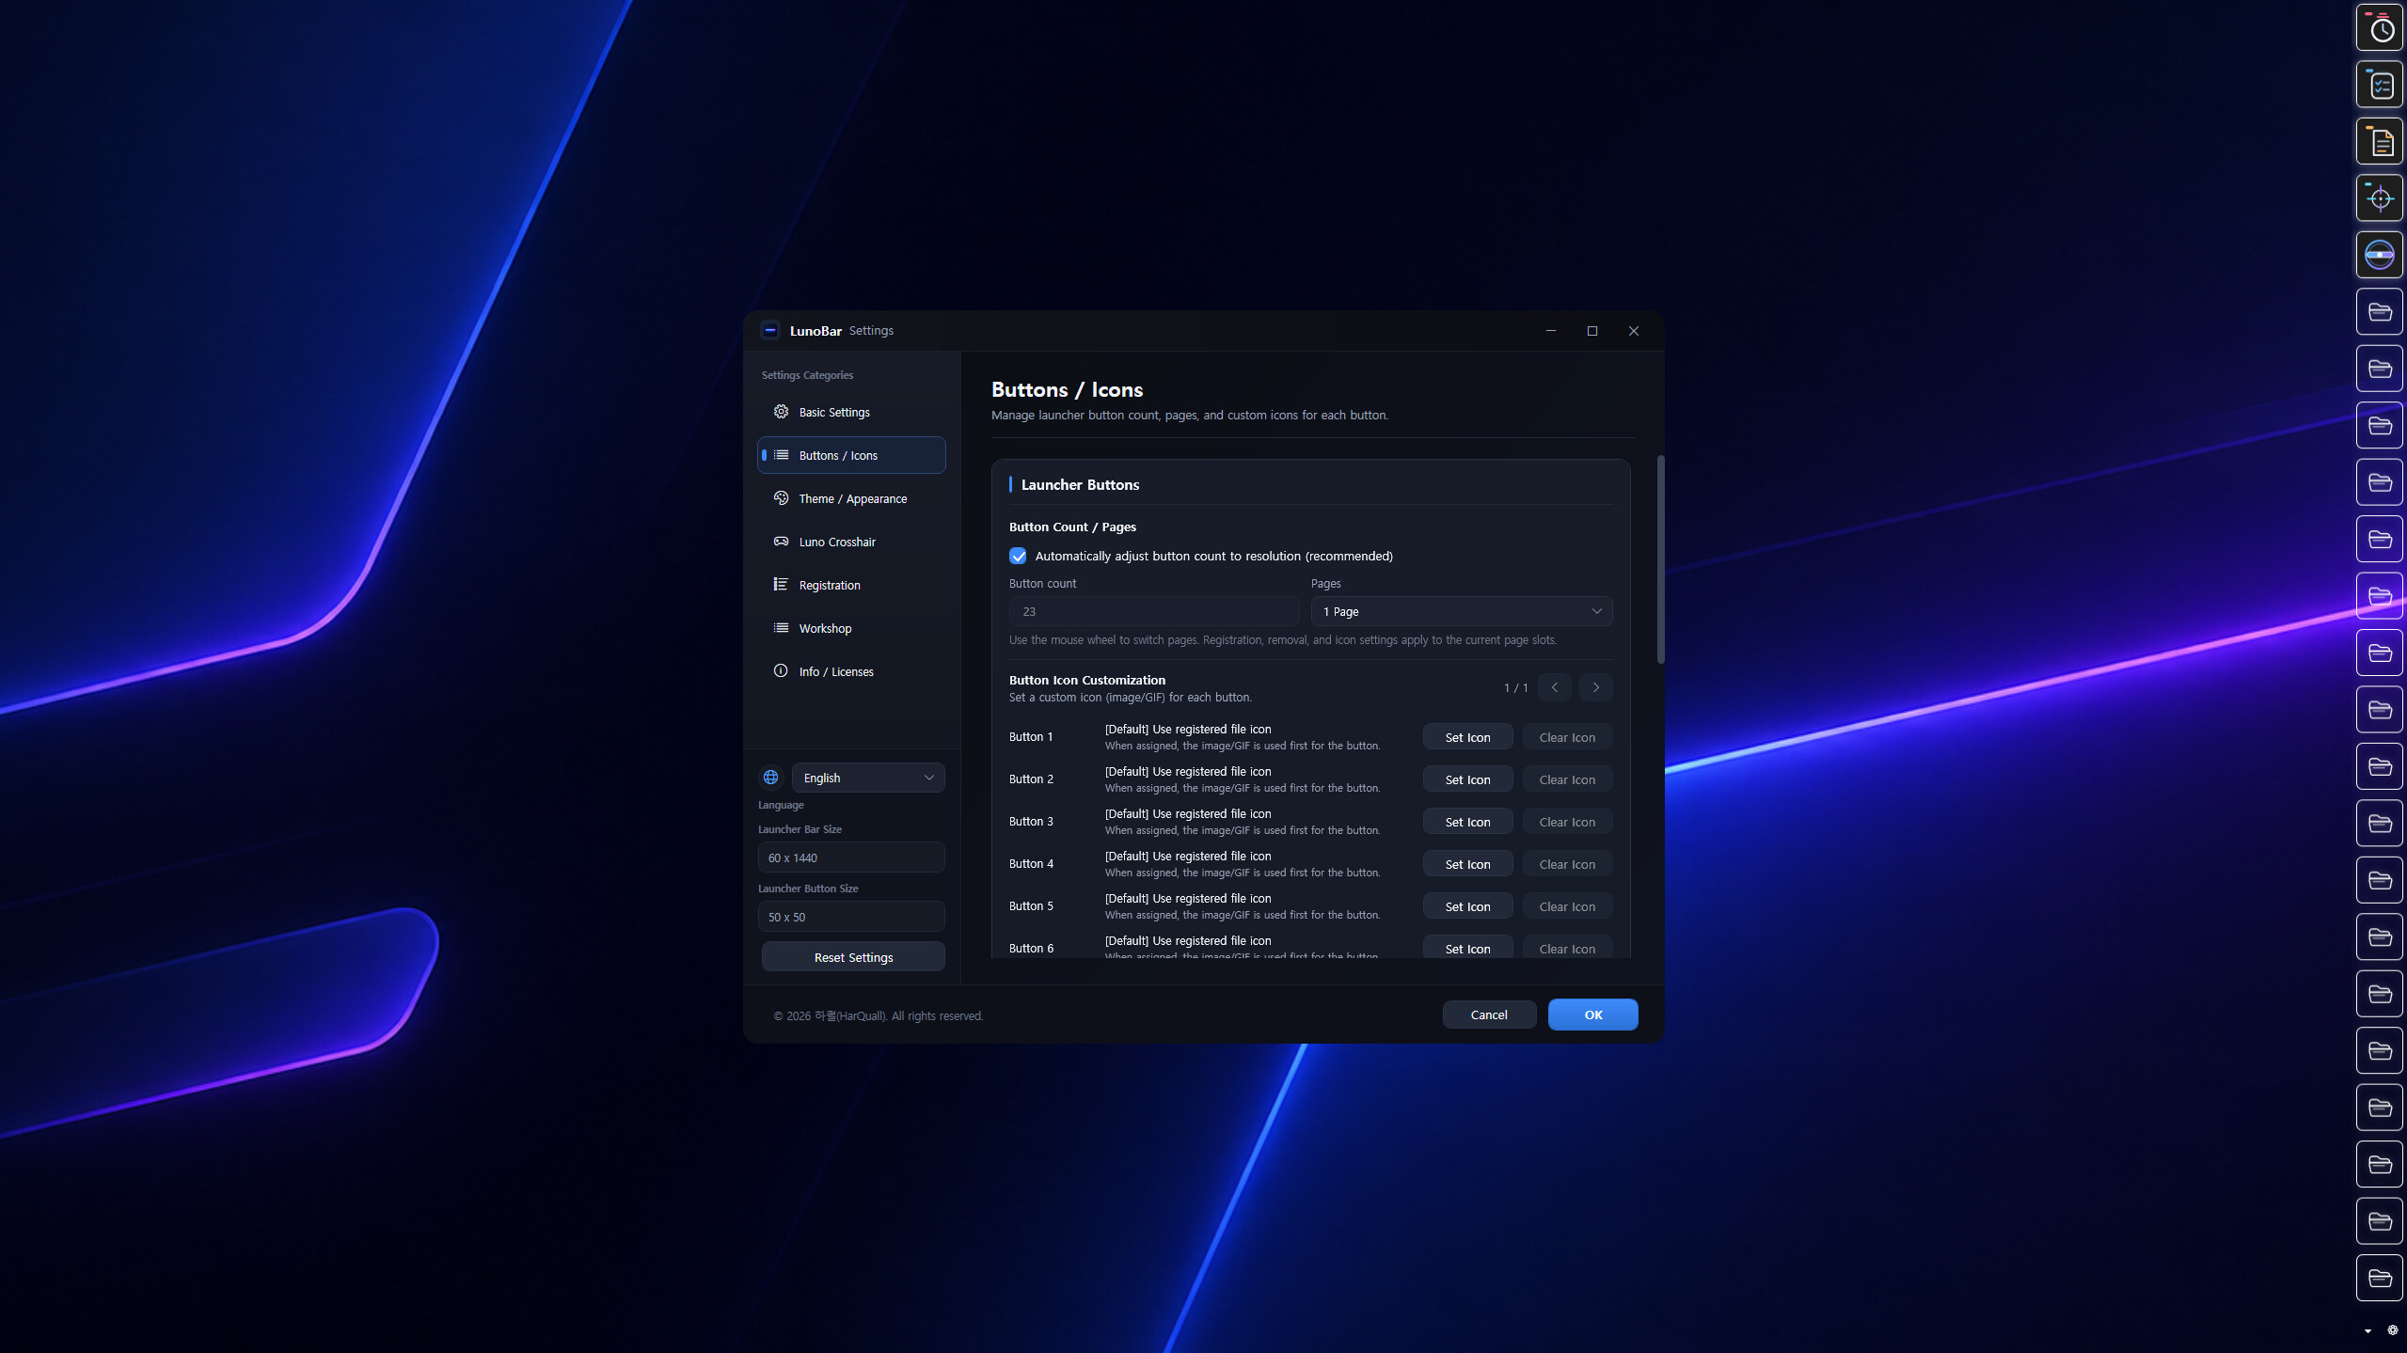Image resolution: width=2407 pixels, height=1353 pixels.
Task: Click the small down arrow below the launcher bar
Action: (x=2367, y=1331)
